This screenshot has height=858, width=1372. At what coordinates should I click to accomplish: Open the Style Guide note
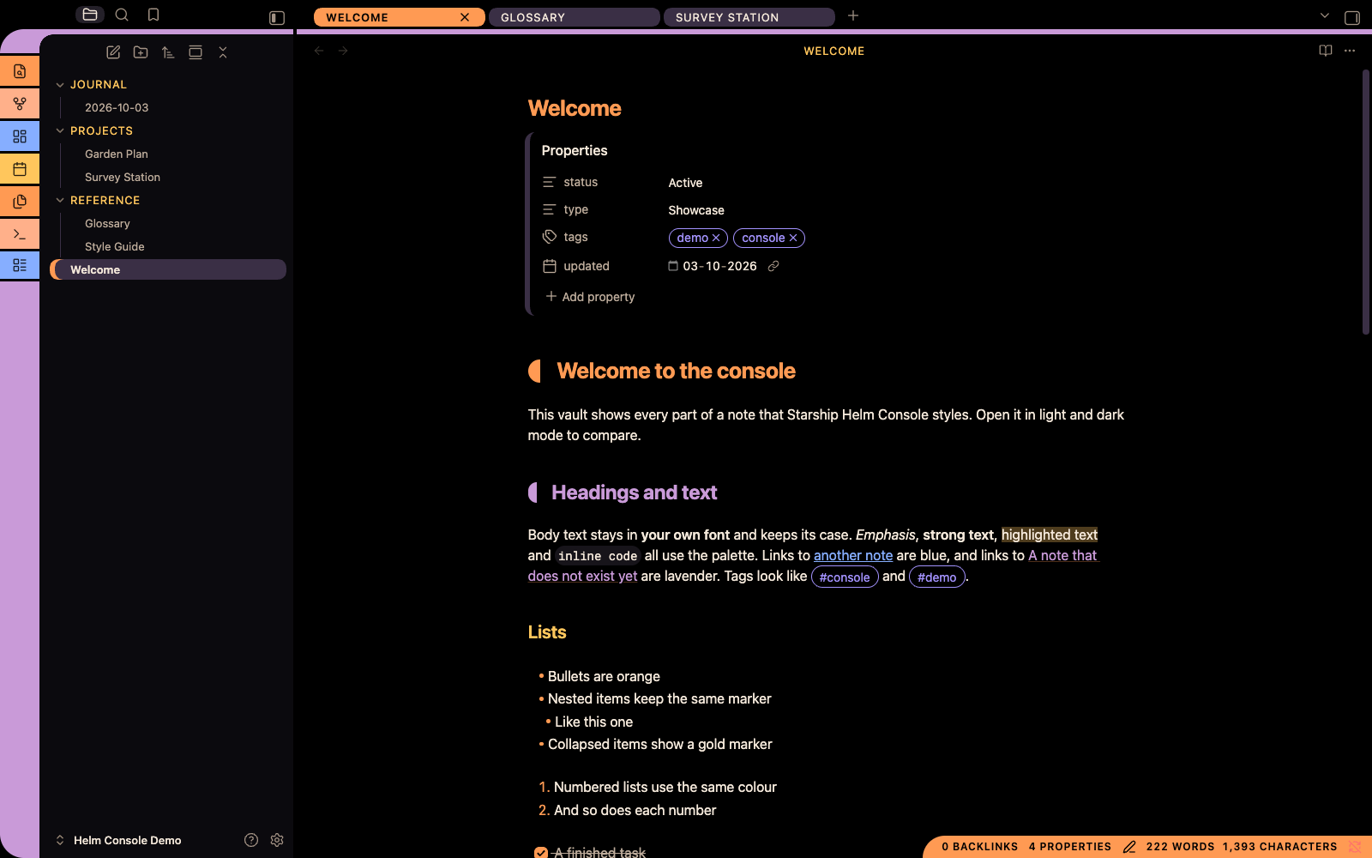(115, 247)
